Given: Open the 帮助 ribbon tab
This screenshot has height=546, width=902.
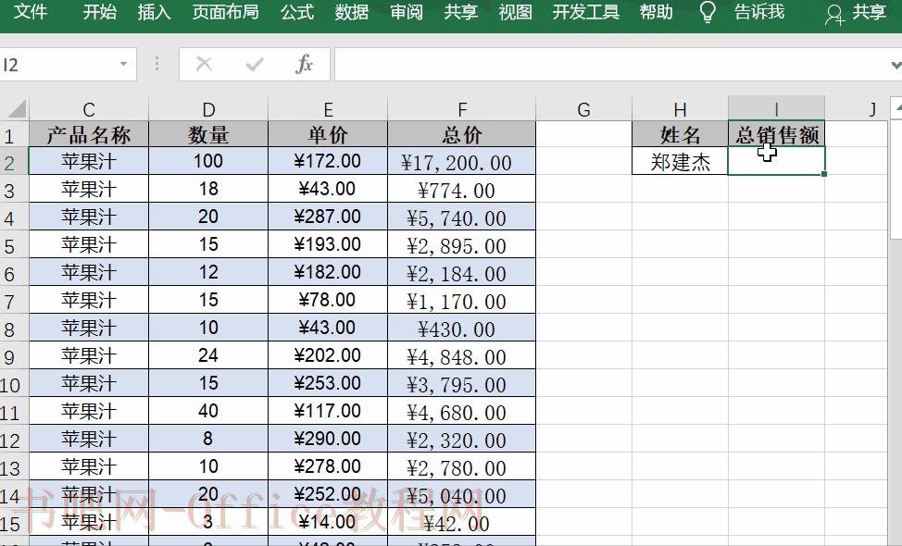Looking at the screenshot, I should point(657,11).
